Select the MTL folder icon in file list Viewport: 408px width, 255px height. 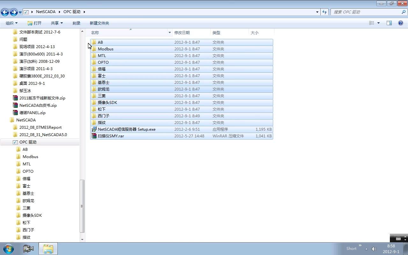click(94, 55)
